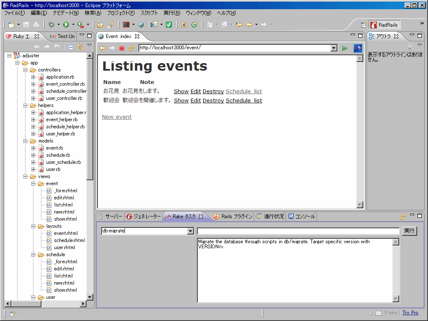This screenshot has height=321, width=428.
Task: Click the External Tools run icon
Action: pos(81,25)
